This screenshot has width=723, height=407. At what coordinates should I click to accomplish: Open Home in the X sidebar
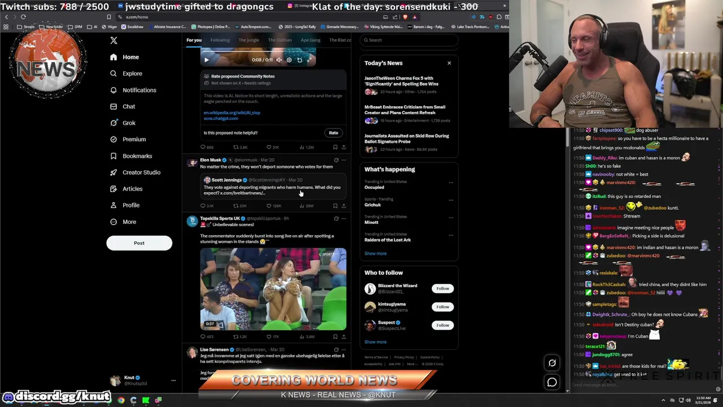(x=124, y=57)
